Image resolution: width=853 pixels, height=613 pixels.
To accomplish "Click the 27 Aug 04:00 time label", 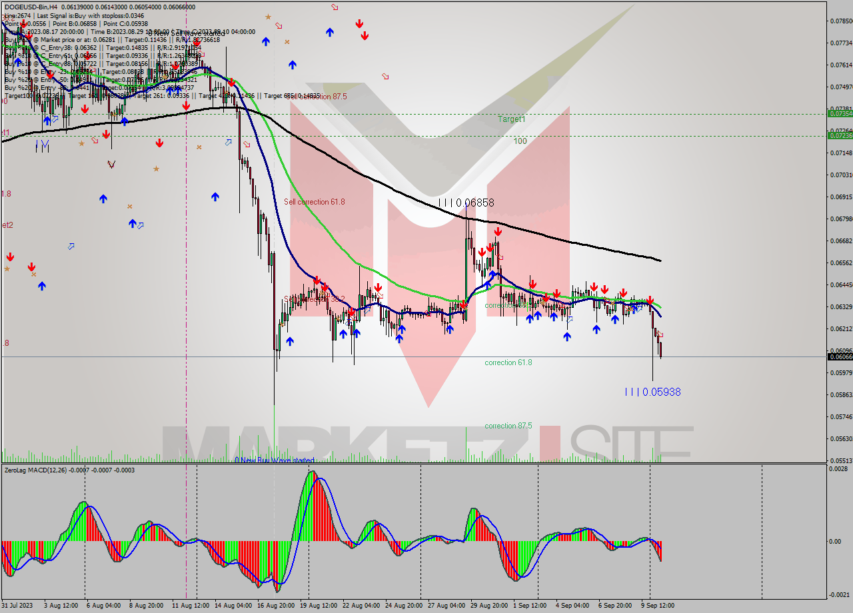I will tap(446, 606).
